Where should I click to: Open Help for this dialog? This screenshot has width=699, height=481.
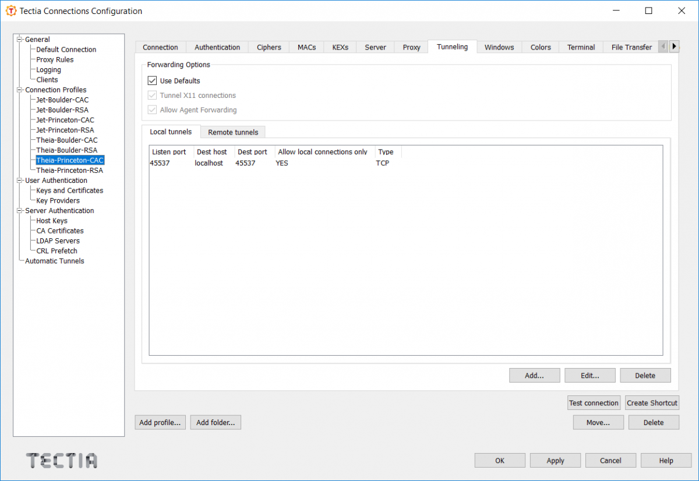pos(666,461)
